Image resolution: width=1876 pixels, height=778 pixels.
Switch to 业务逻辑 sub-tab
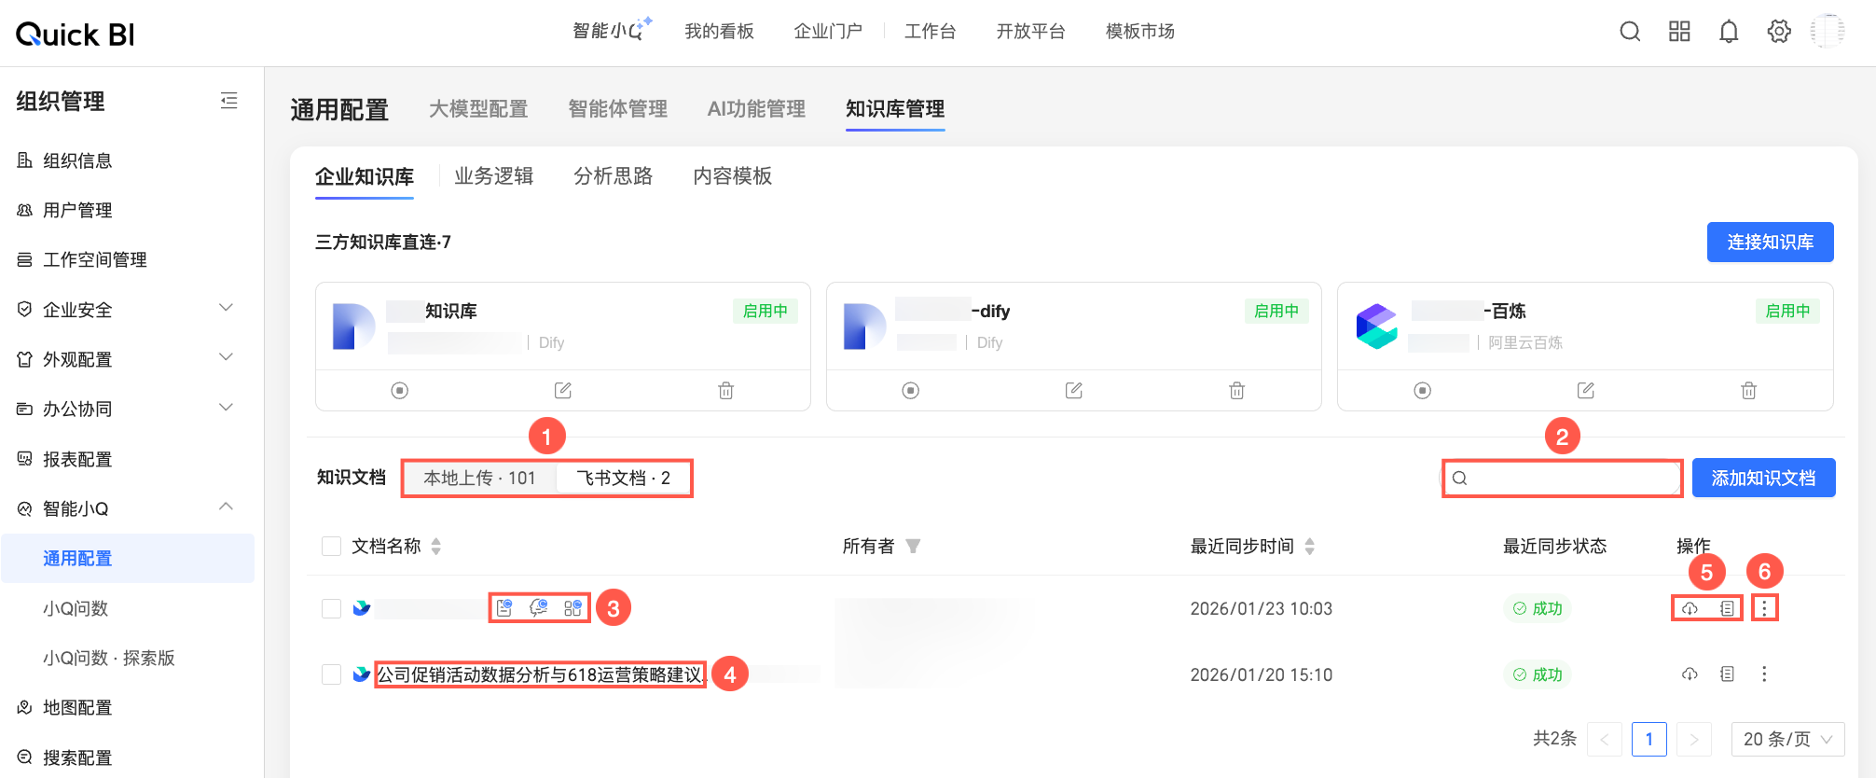tap(494, 176)
